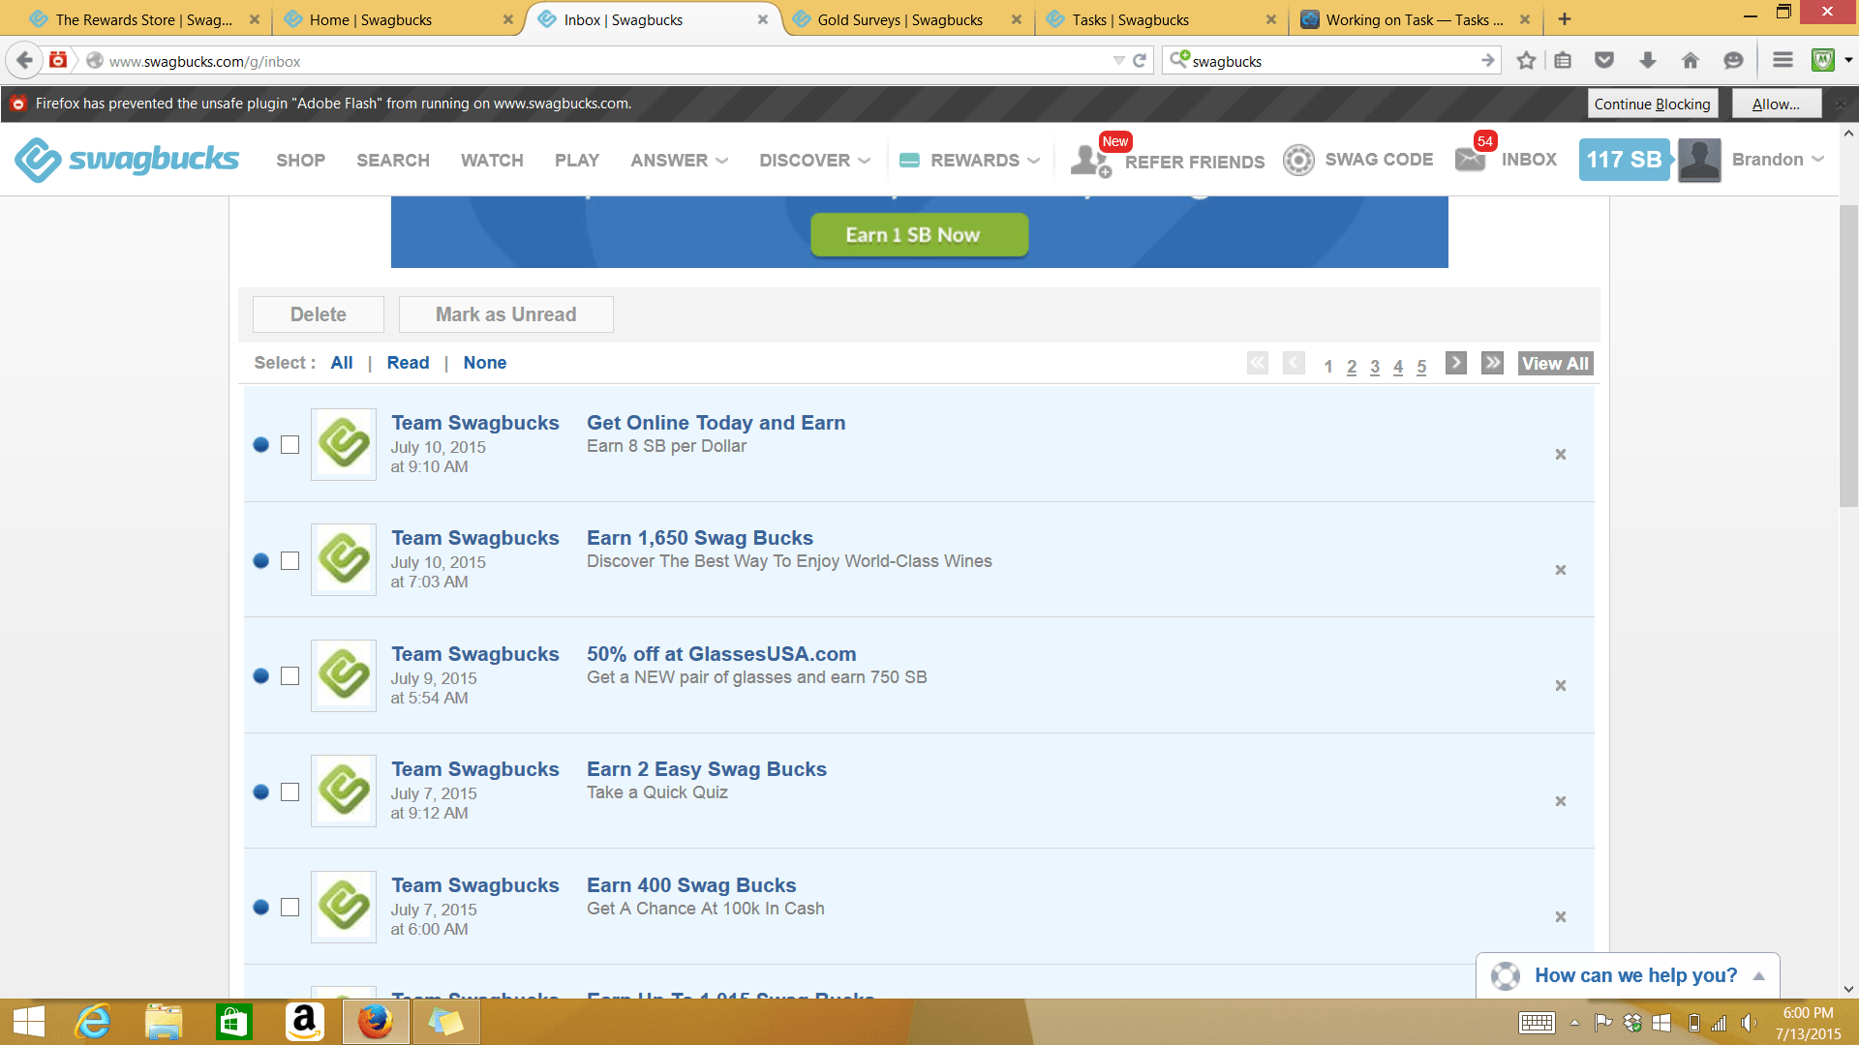1859x1045 pixels.
Task: Delete the 'Get Online Today and Earn' message
Action: pos(1561,454)
